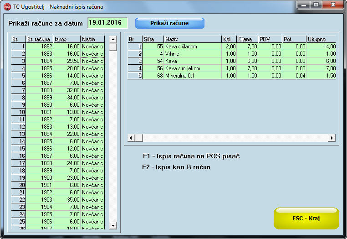Image resolution: width=347 pixels, height=239 pixels.
Task: Click the 'Način' column header
Action: pos(92,39)
